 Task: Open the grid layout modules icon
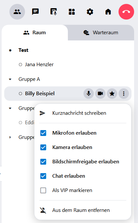72,12
